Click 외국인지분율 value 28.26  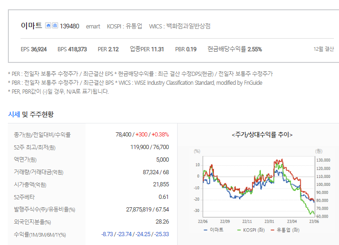162,222
